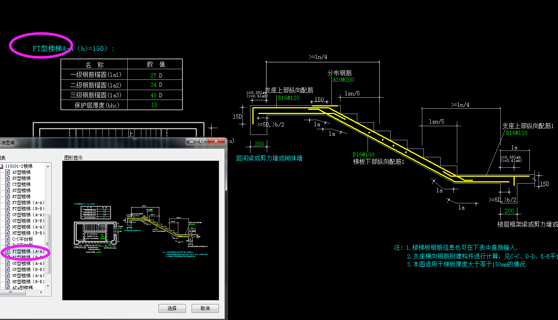Image resolution: width=558 pixels, height=320 pixels.
Task: Click the document icon beside ET型楼梯
Action: tap(8, 196)
